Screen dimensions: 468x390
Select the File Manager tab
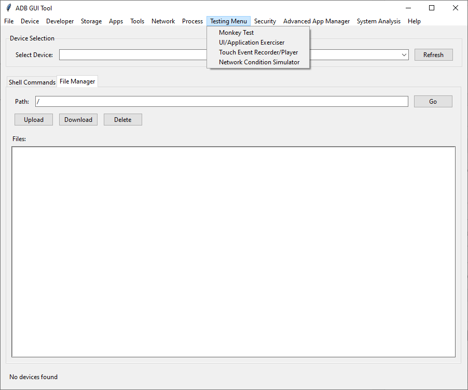click(x=77, y=81)
